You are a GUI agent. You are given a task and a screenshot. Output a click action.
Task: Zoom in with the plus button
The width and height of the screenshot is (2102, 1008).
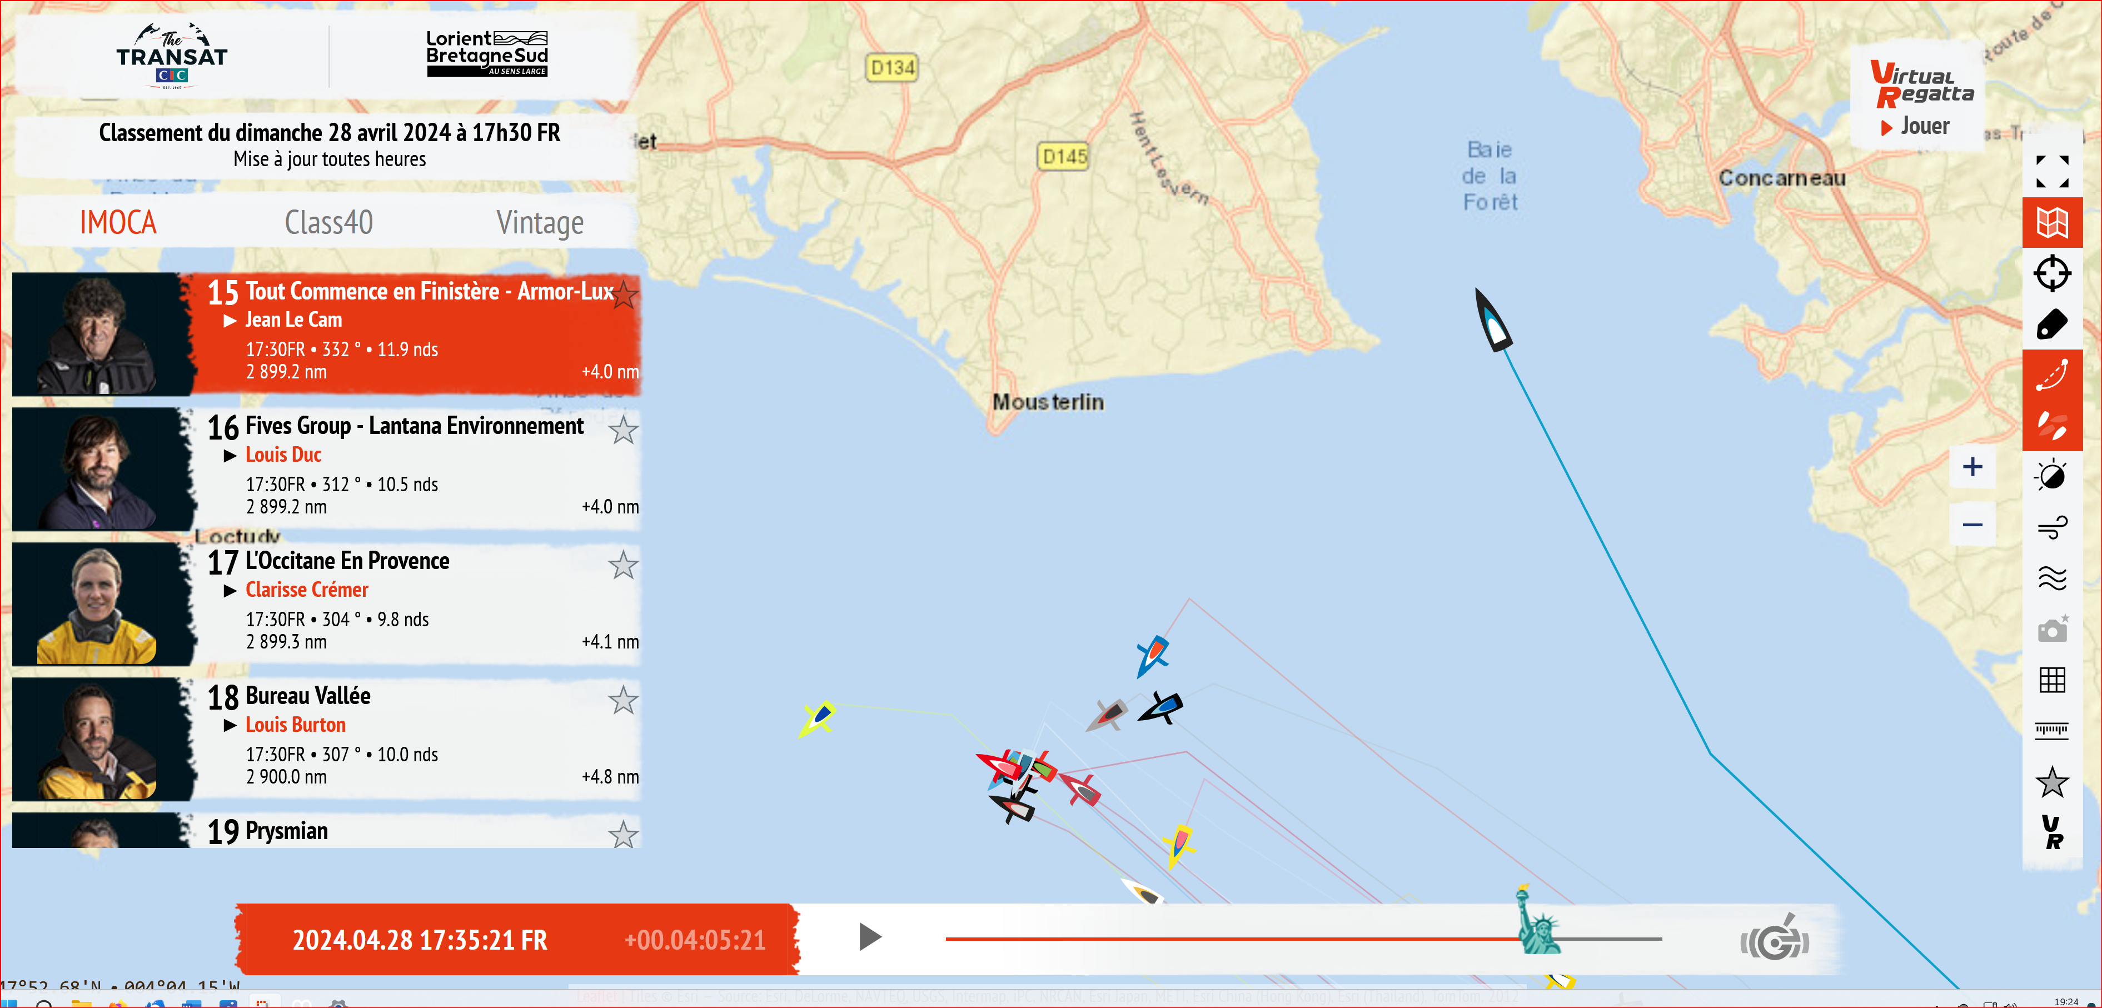pos(1973,466)
